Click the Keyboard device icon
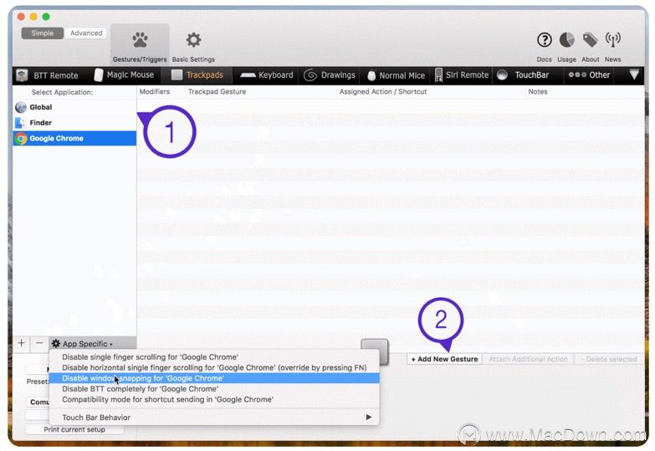Screen dimensions: 655x451 point(248,75)
